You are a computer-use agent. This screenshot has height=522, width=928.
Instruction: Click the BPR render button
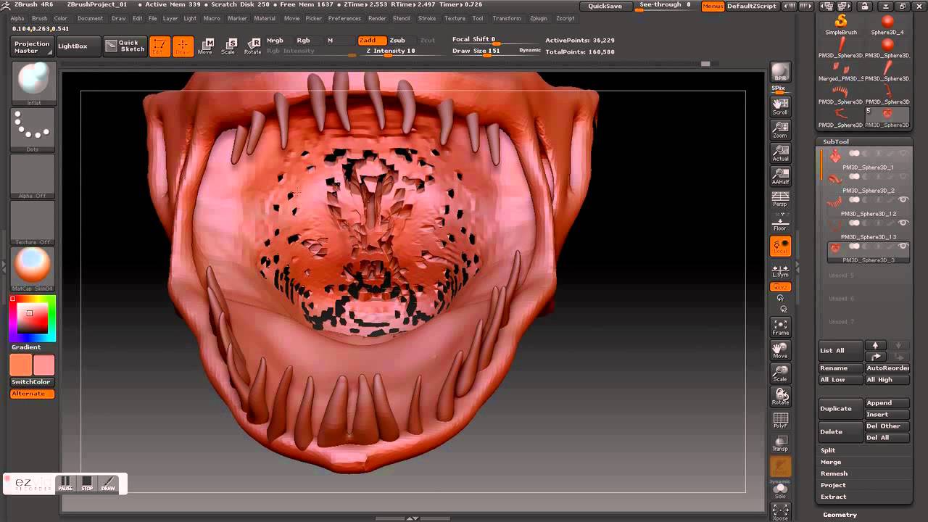780,72
